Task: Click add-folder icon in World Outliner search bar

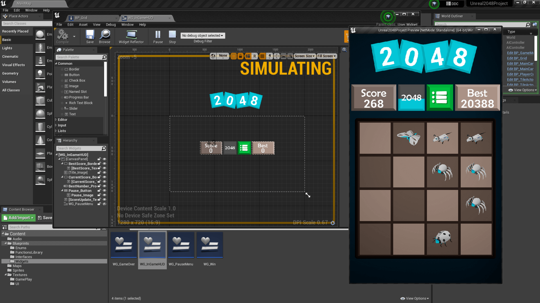Action: [x=534, y=25]
